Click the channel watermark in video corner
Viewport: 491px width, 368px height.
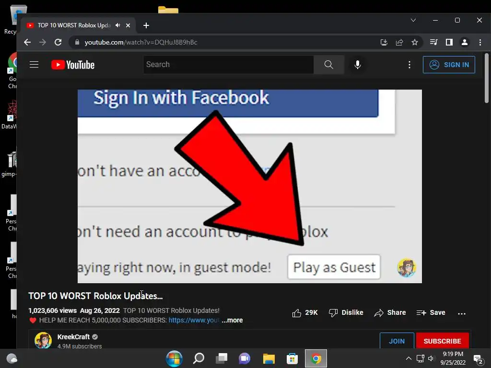(407, 268)
